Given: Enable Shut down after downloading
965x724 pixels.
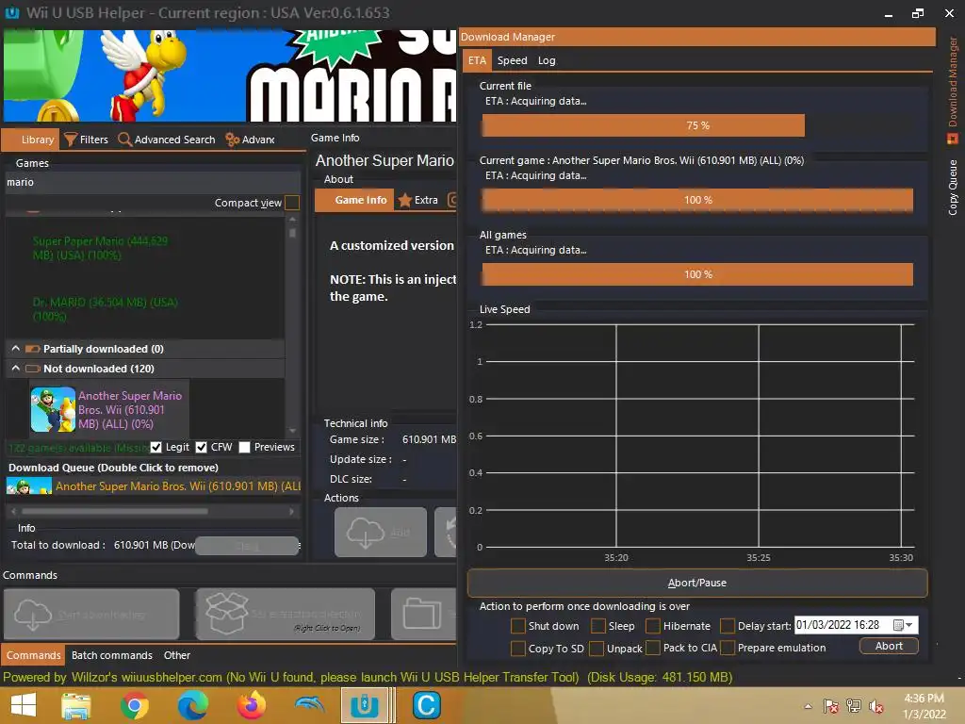Looking at the screenshot, I should tap(518, 626).
